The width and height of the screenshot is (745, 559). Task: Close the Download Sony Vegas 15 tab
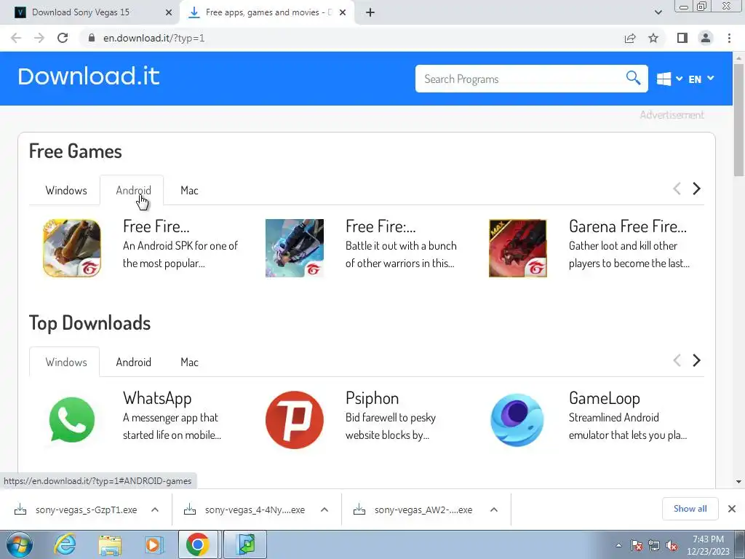[169, 12]
